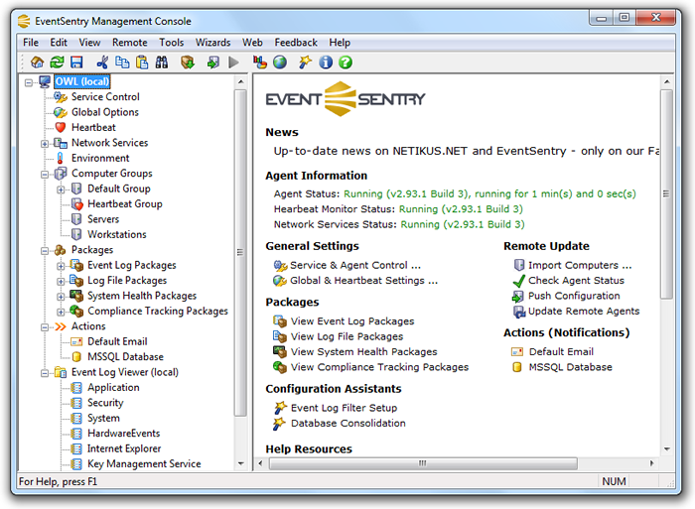This screenshot has width=695, height=509.
Task: Click the Home toolbar icon
Action: coord(38,63)
